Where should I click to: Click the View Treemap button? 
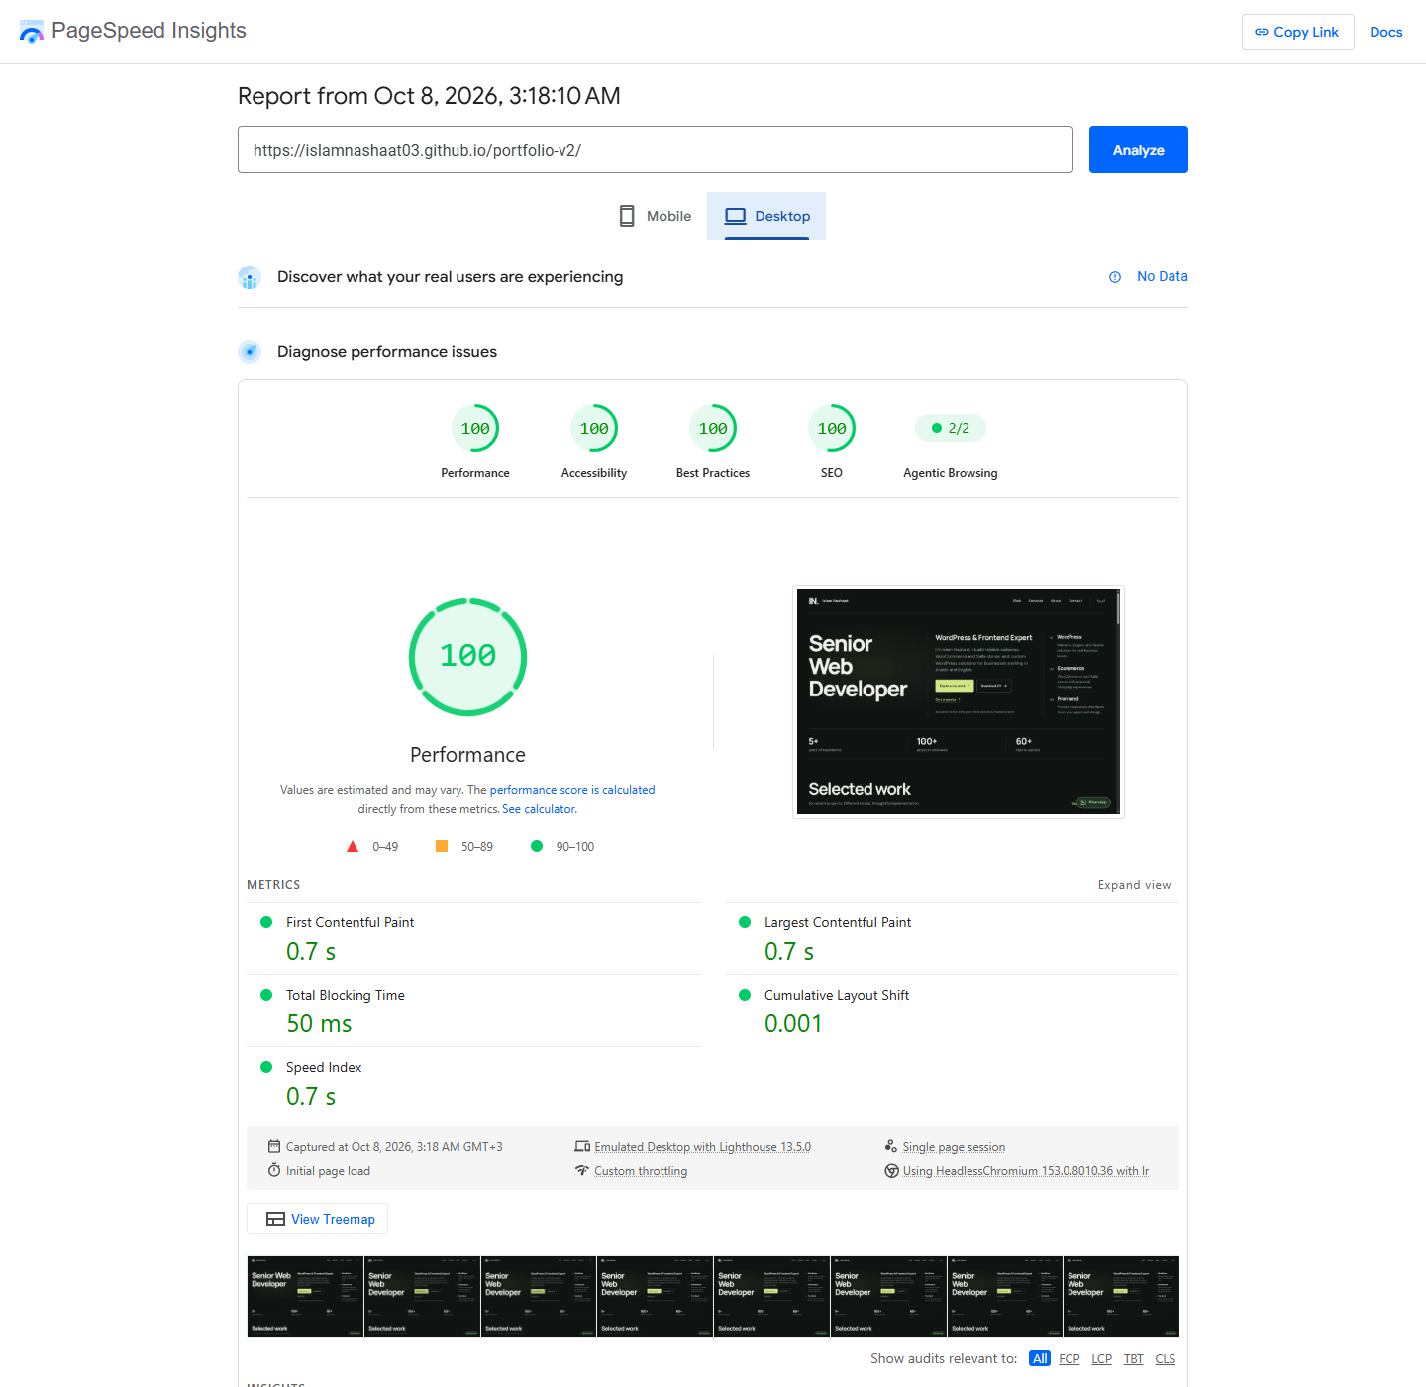[317, 1219]
